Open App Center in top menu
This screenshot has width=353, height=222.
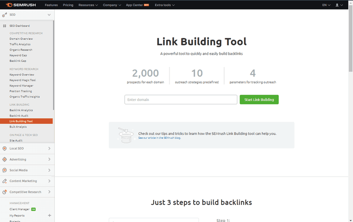pyautogui.click(x=137, y=5)
